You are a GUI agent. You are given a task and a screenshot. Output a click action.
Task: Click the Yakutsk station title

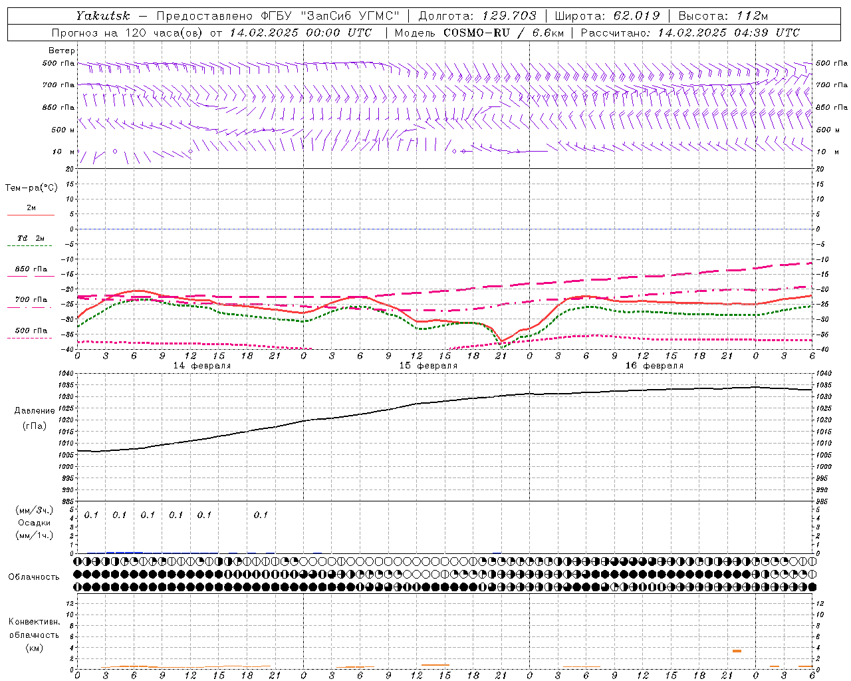point(102,15)
